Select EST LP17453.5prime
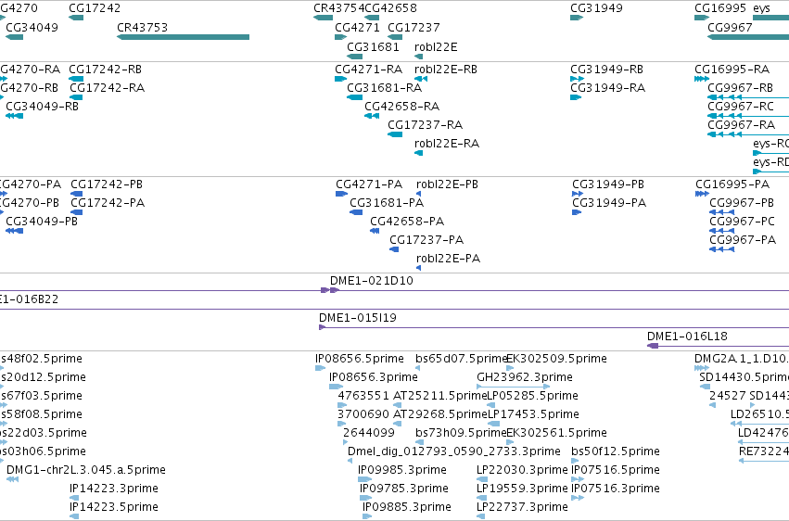The image size is (789, 521). click(x=533, y=414)
